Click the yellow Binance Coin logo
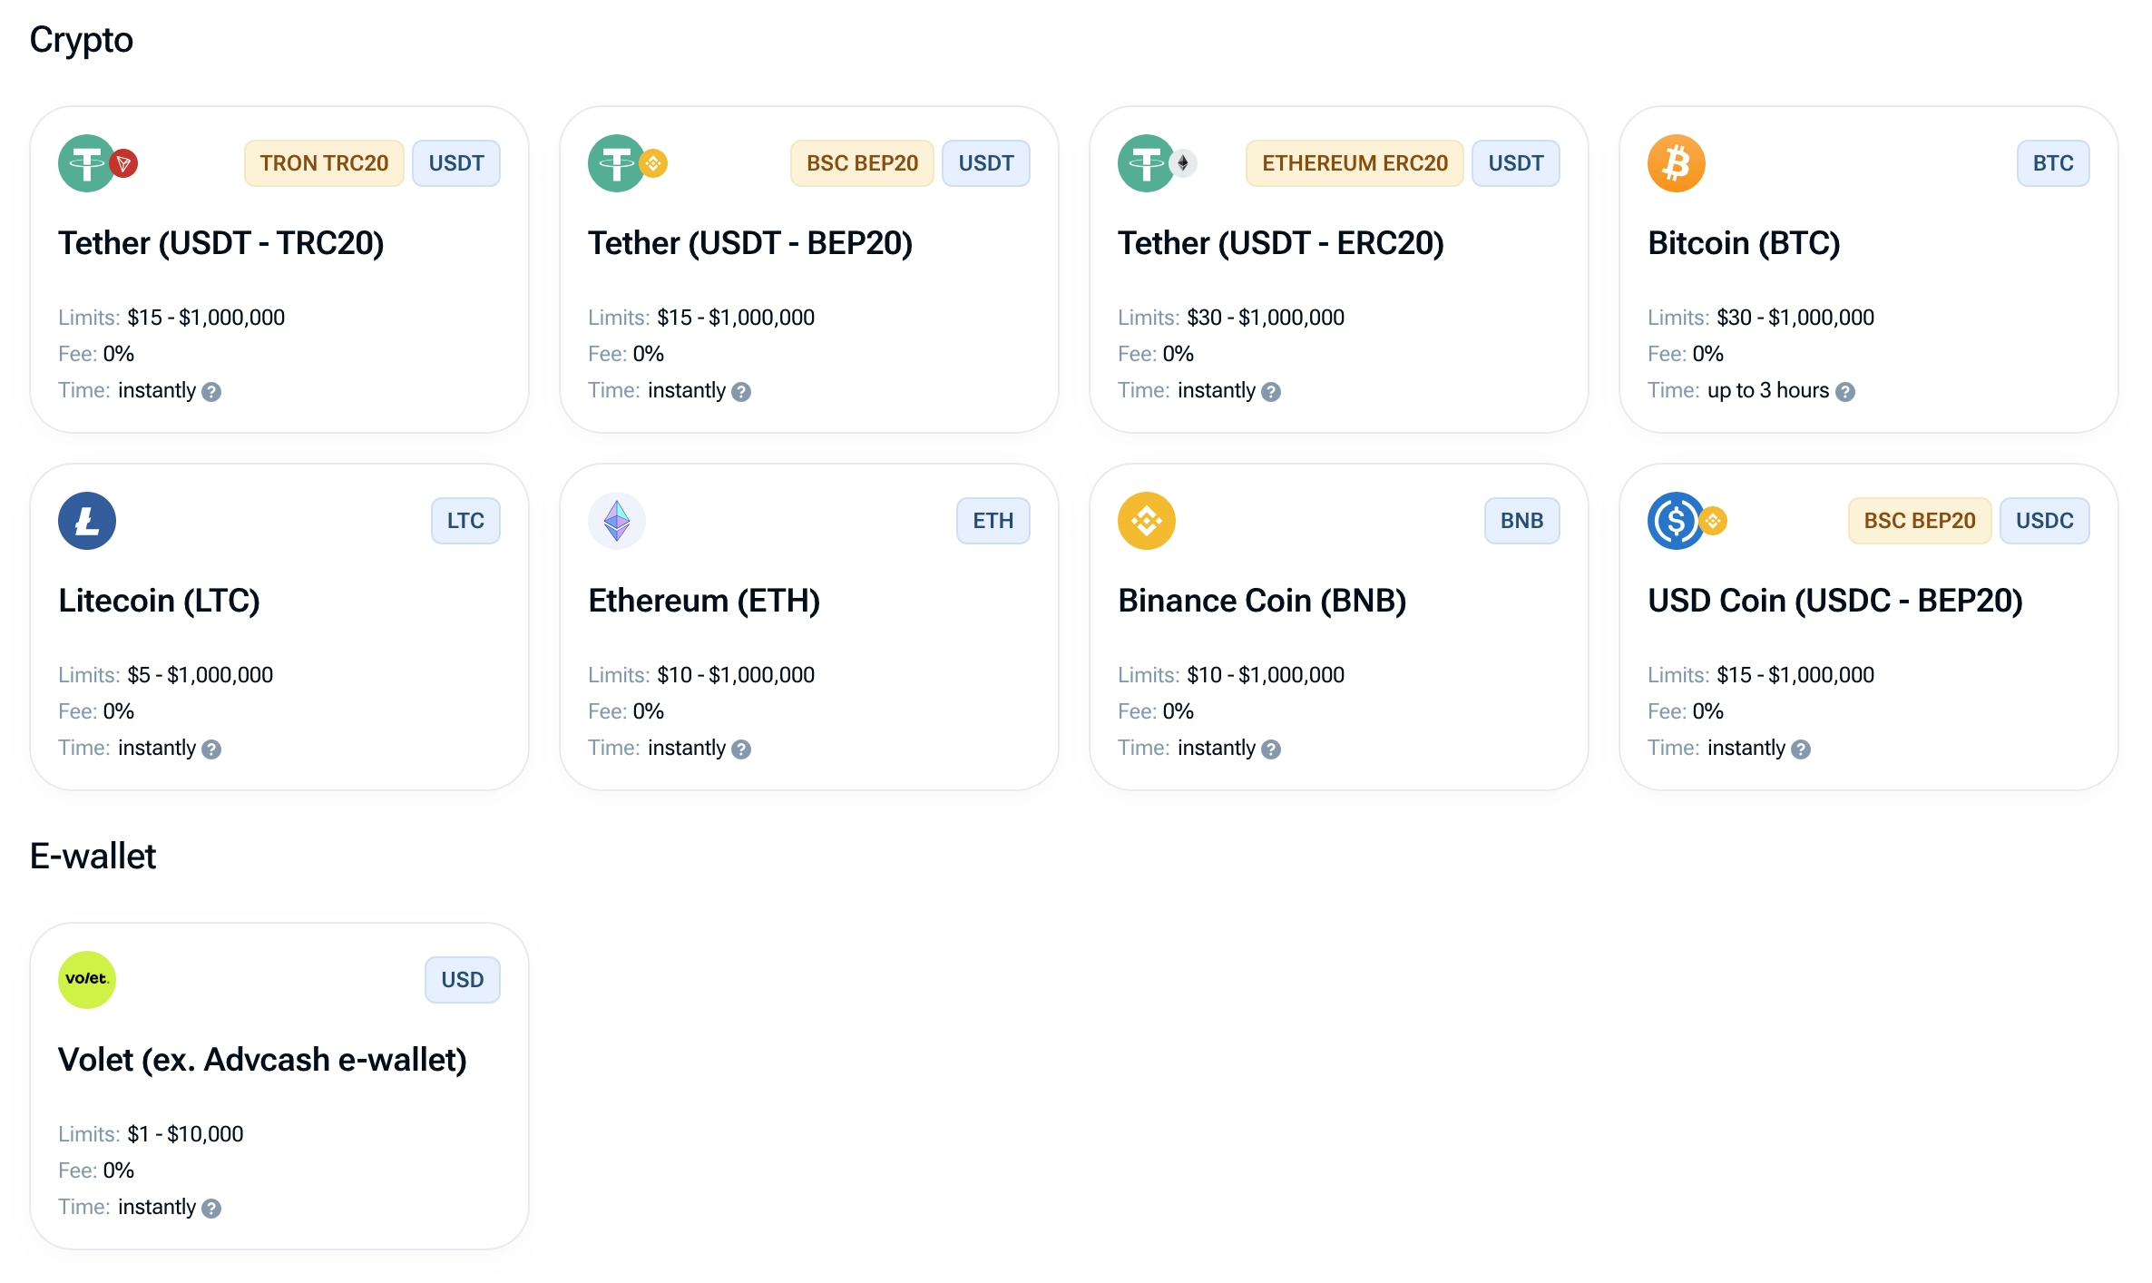Viewport: 2152px width, 1283px height. point(1147,521)
